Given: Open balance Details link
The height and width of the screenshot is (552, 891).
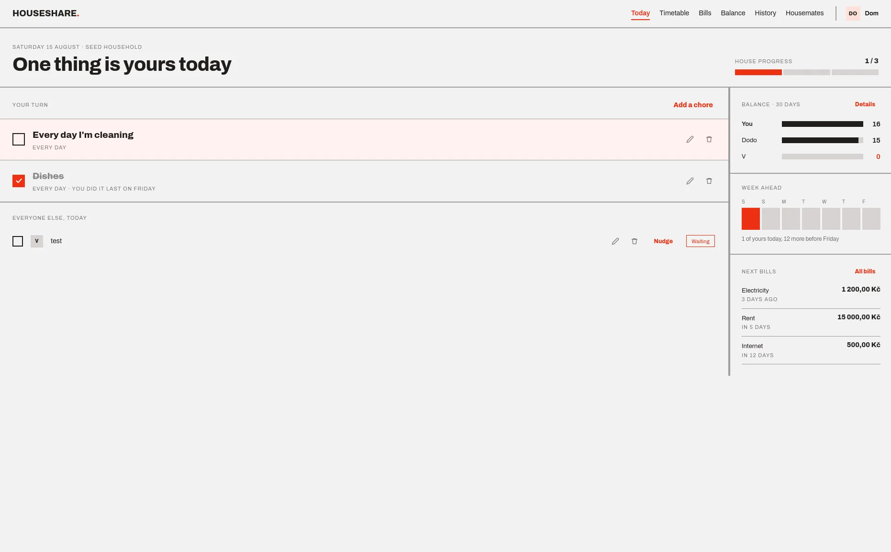Looking at the screenshot, I should (865, 104).
